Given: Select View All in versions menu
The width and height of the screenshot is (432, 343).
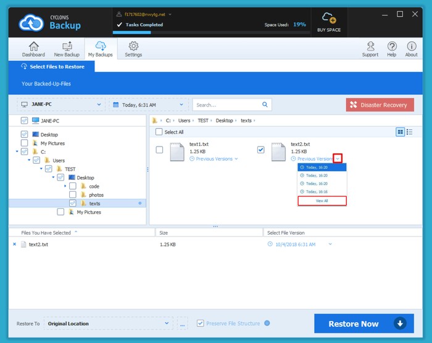Looking at the screenshot, I should click(322, 201).
